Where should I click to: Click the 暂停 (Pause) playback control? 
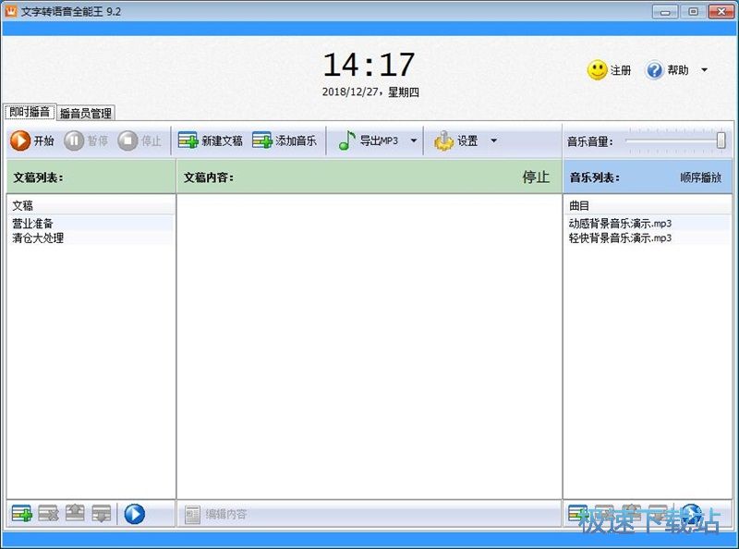[x=72, y=140]
